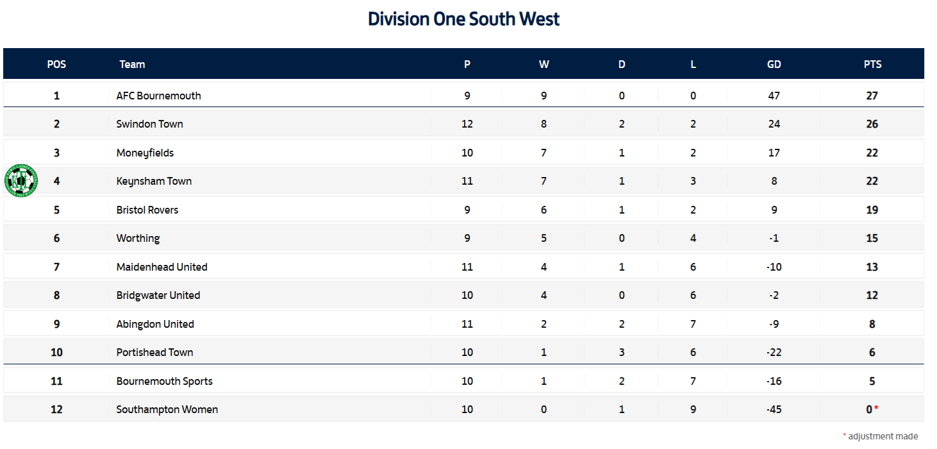Click the Moneyfields team name

point(145,153)
